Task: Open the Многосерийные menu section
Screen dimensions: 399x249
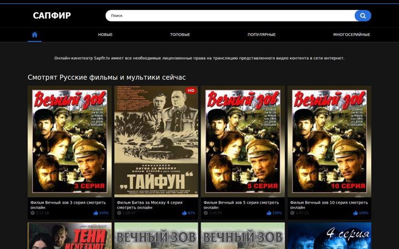Action: (352, 34)
